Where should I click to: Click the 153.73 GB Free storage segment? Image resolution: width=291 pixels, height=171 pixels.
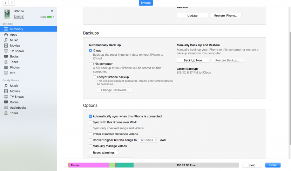[x=186, y=165]
